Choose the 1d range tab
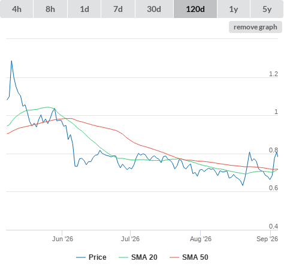284x273 pixels. click(x=84, y=9)
